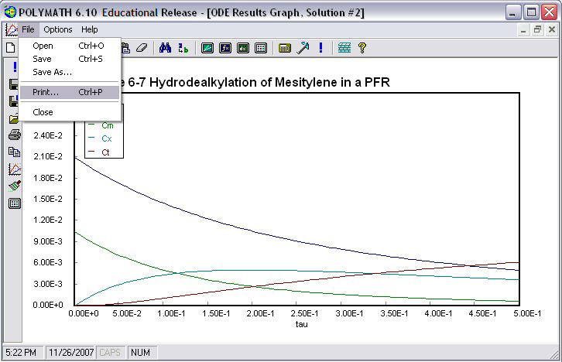
Task: Select Print... from the File menu
Action: pos(46,92)
